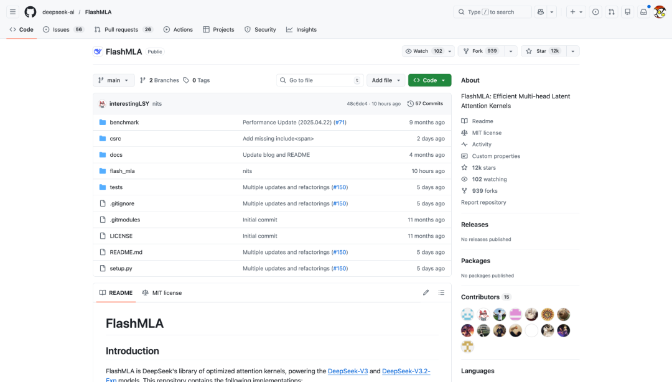
Task: Expand the Add file dropdown
Action: coord(386,80)
